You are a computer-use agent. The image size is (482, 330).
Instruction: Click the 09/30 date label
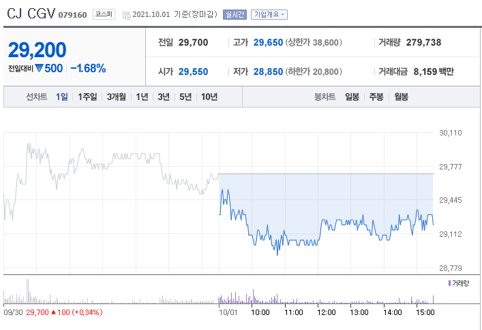coord(13,312)
